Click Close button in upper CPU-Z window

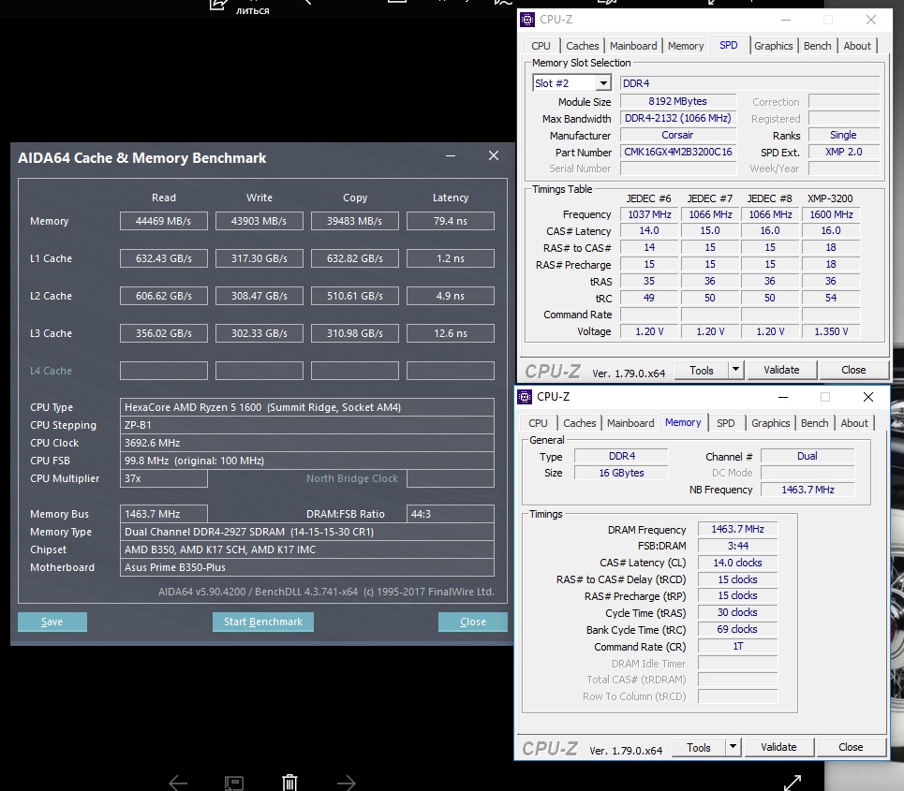click(x=853, y=370)
